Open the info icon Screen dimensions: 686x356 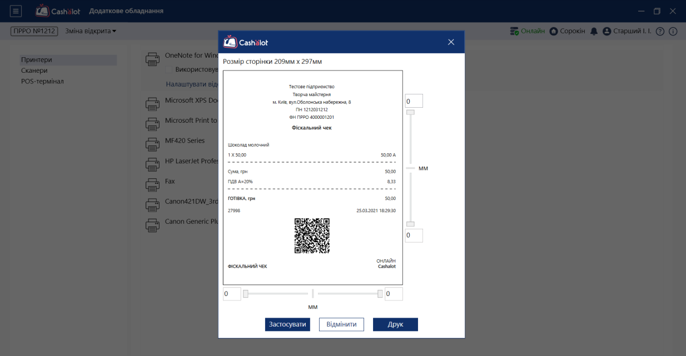pyautogui.click(x=673, y=31)
